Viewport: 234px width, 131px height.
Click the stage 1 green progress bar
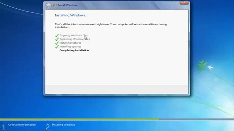click(x=23, y=119)
